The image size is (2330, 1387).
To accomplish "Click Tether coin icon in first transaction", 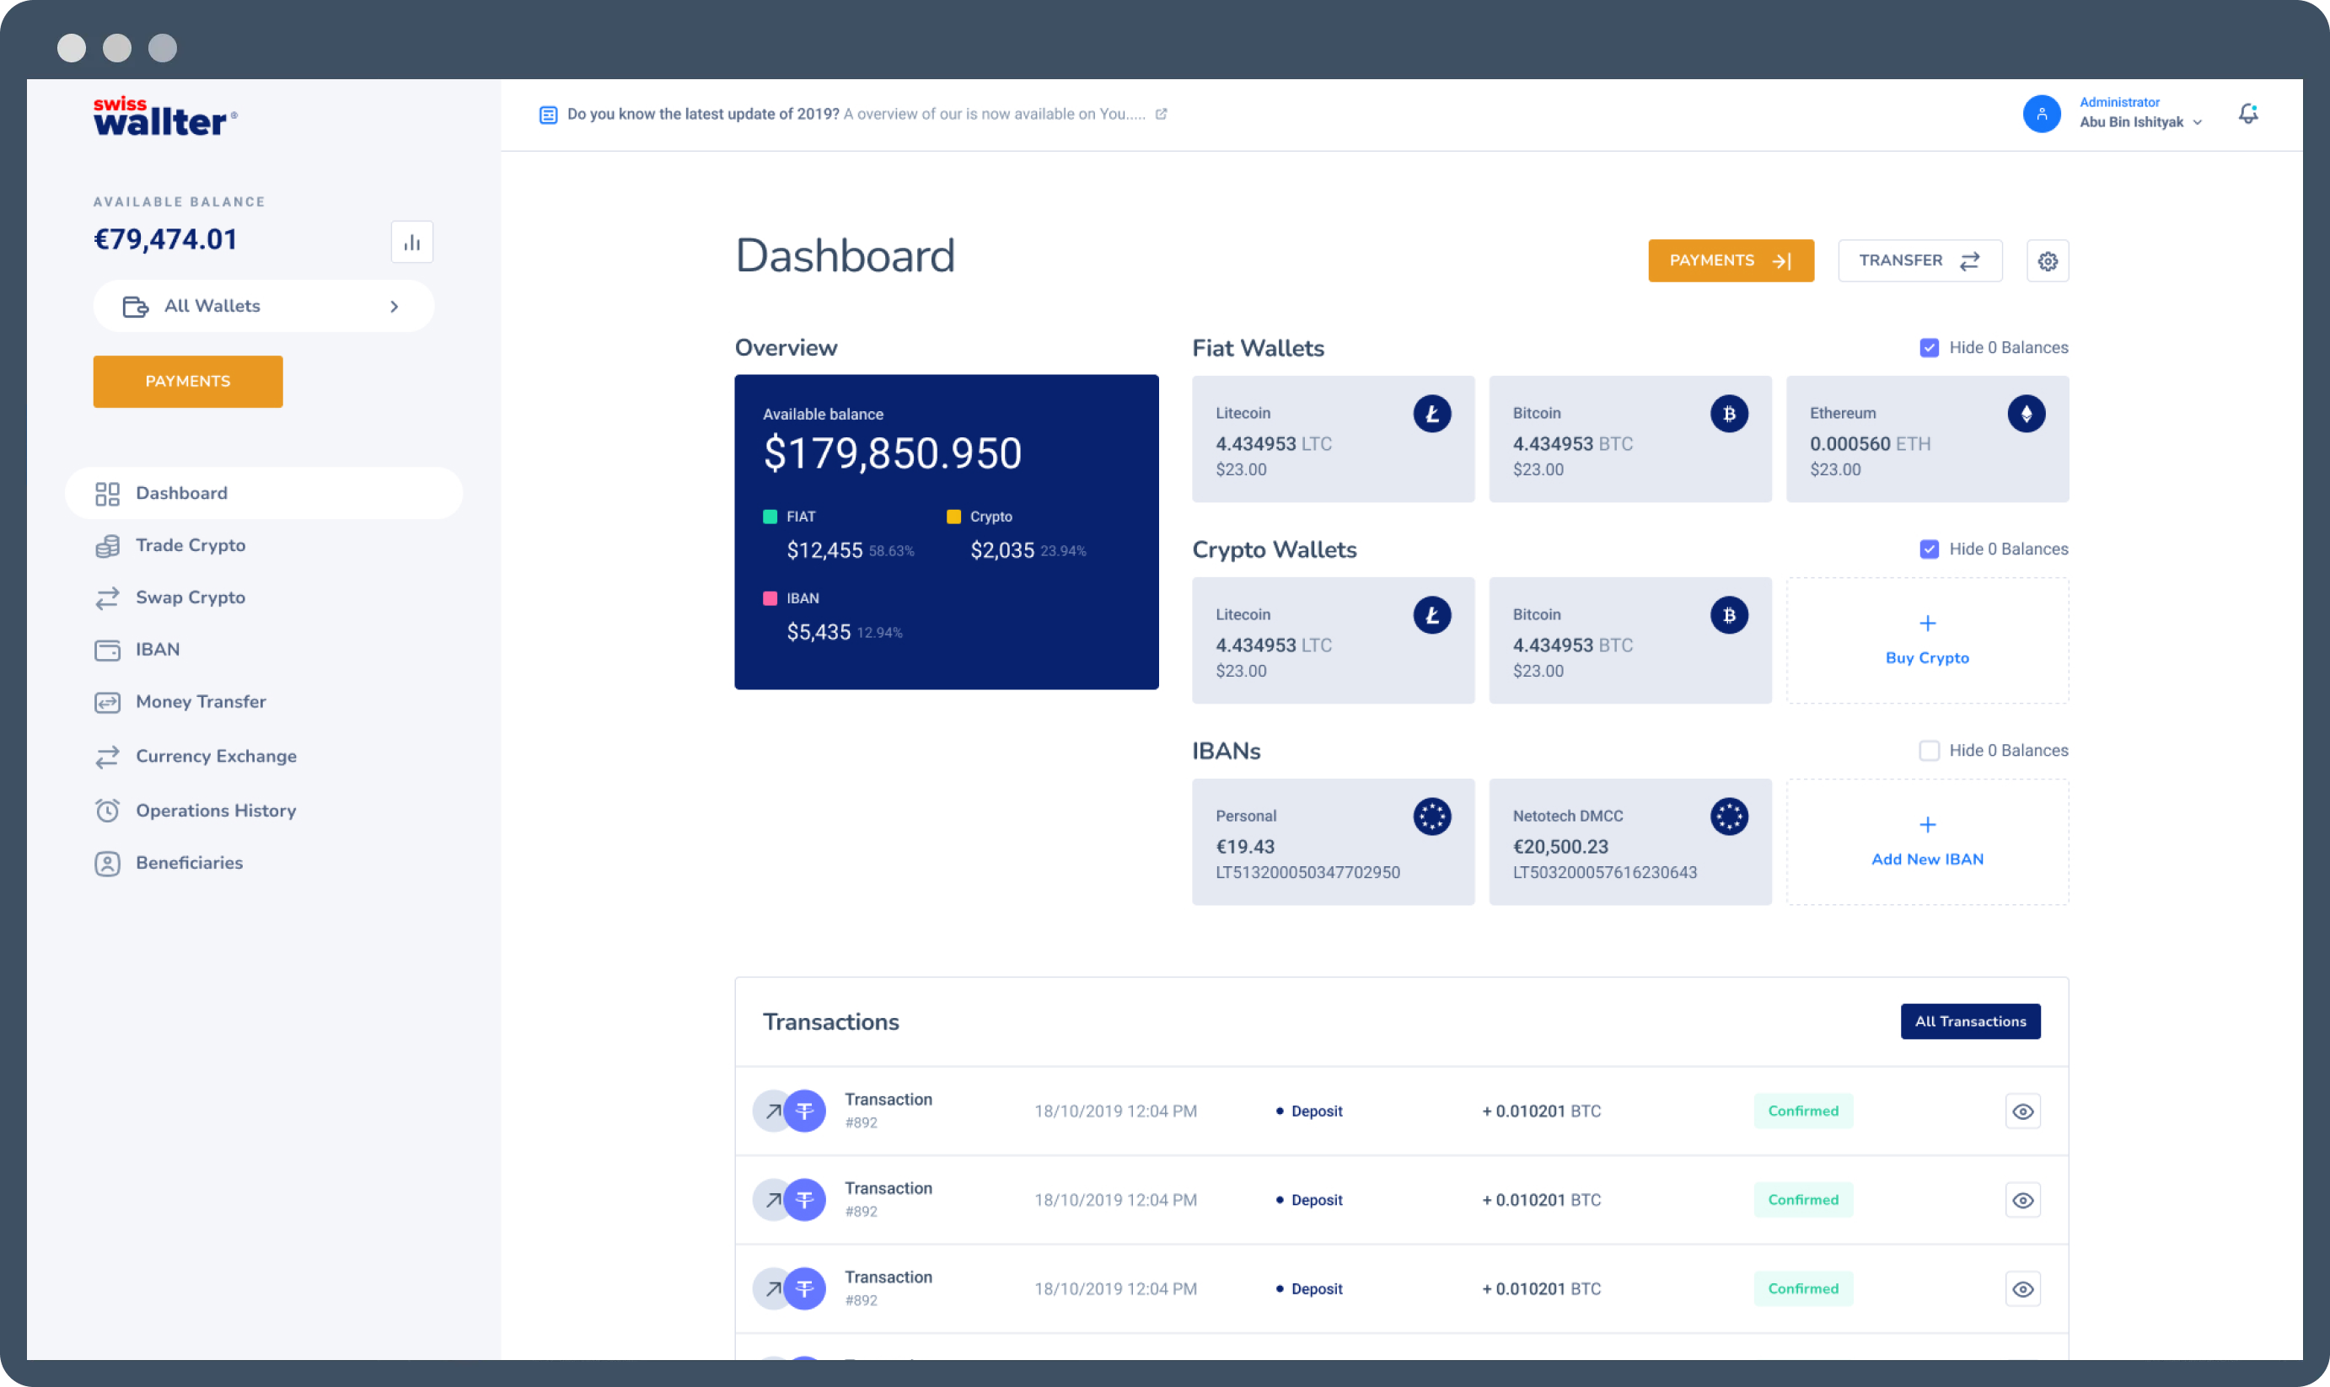I will [804, 1111].
